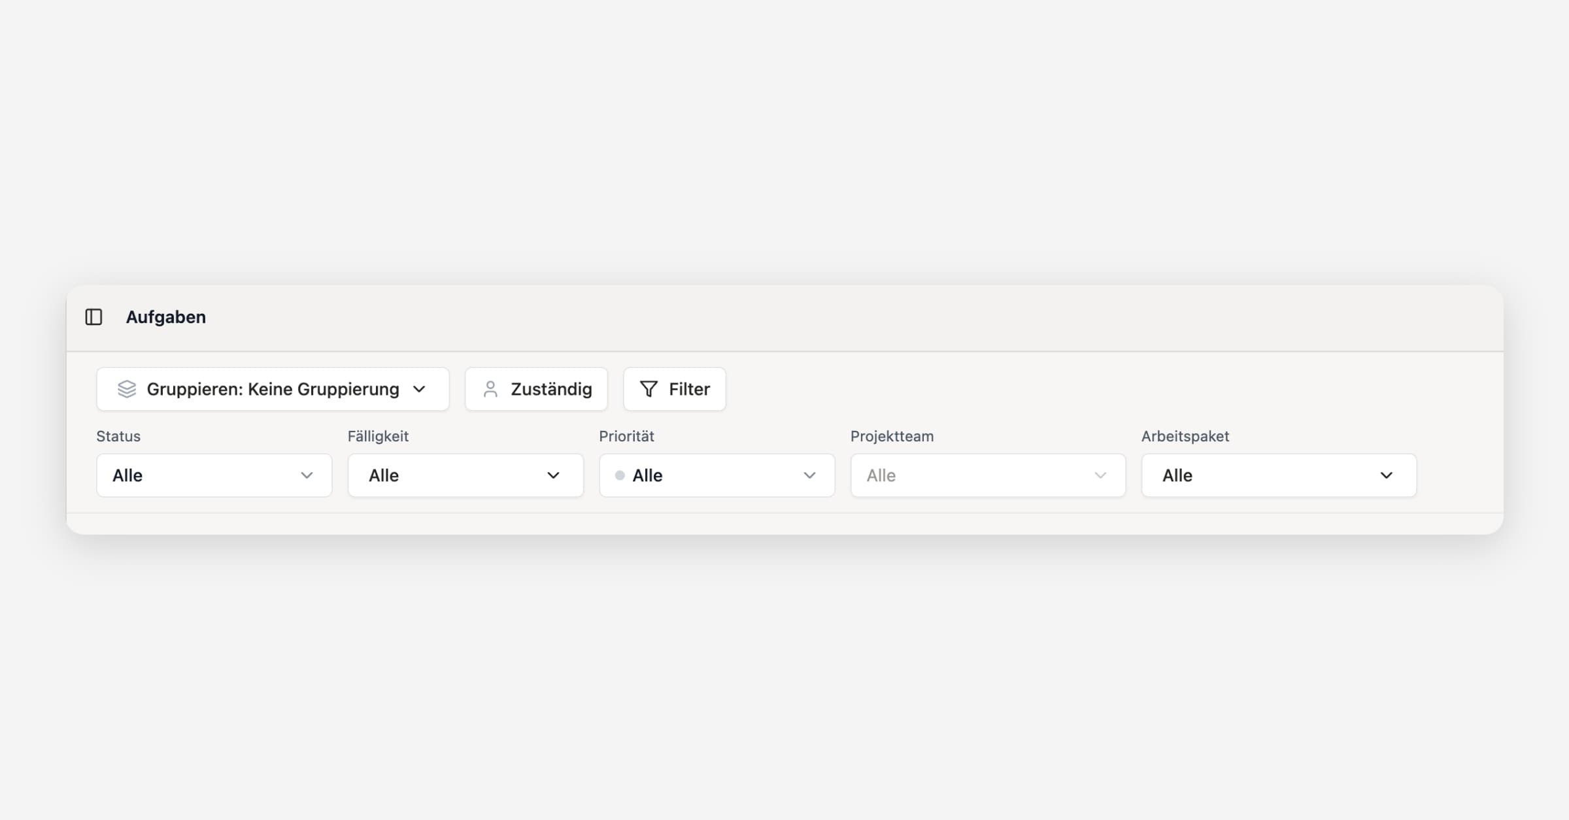Viewport: 1569px width, 820px height.
Task: Toggle the Filter button
Action: tap(674, 389)
